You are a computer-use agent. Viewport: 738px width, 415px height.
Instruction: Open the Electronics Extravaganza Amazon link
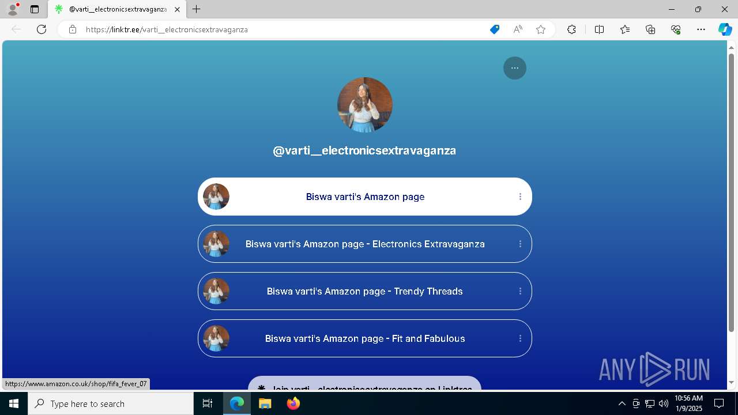(365, 244)
